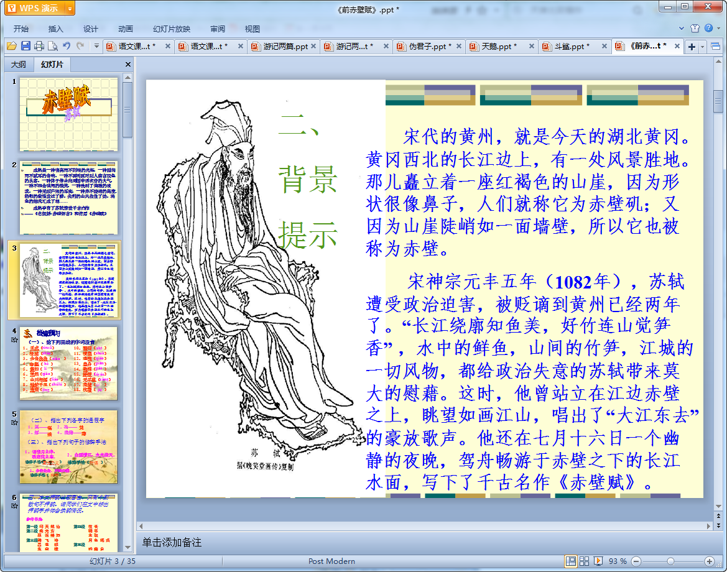The image size is (727, 572).
Task: Close the 伪君子.ppt document tab
Action: pos(458,47)
